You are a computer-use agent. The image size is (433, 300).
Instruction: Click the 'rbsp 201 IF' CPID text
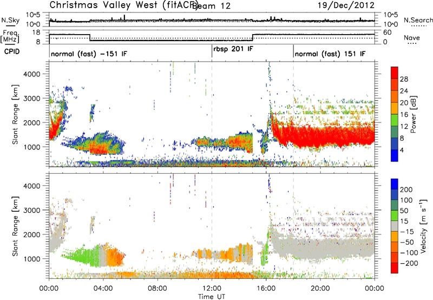[233, 49]
